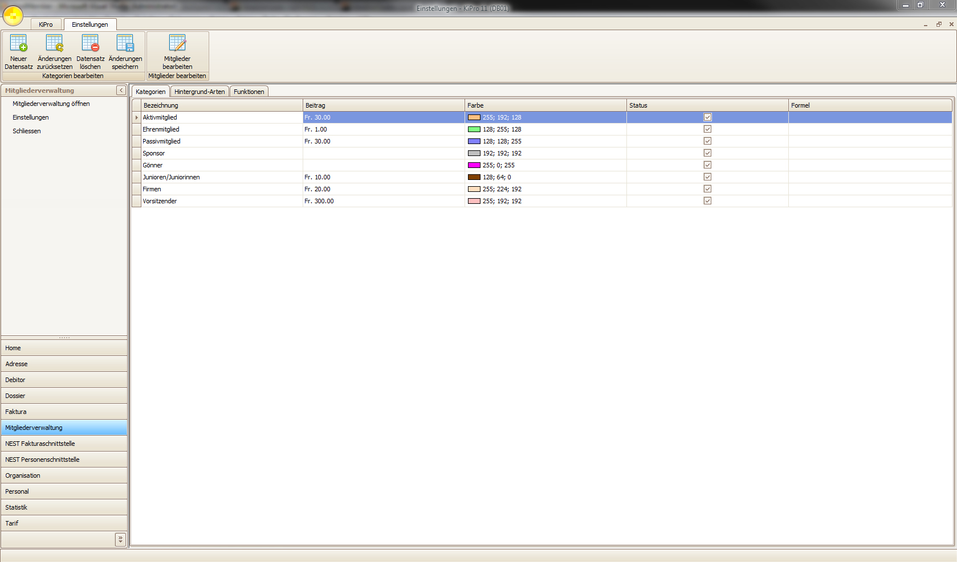Click the Beitrag cell for Junioren/Juniorinnen

[x=383, y=177]
